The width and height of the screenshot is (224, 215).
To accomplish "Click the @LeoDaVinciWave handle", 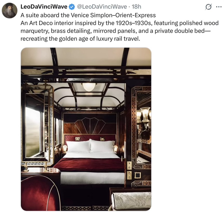I will point(102,7).
